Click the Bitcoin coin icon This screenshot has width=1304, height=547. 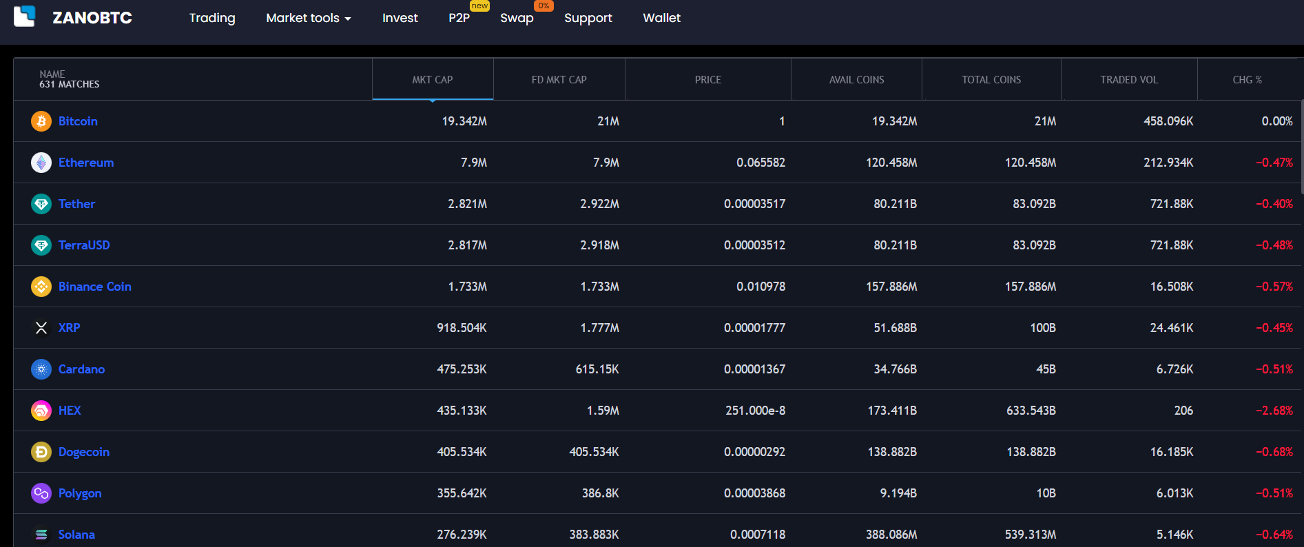click(x=41, y=121)
